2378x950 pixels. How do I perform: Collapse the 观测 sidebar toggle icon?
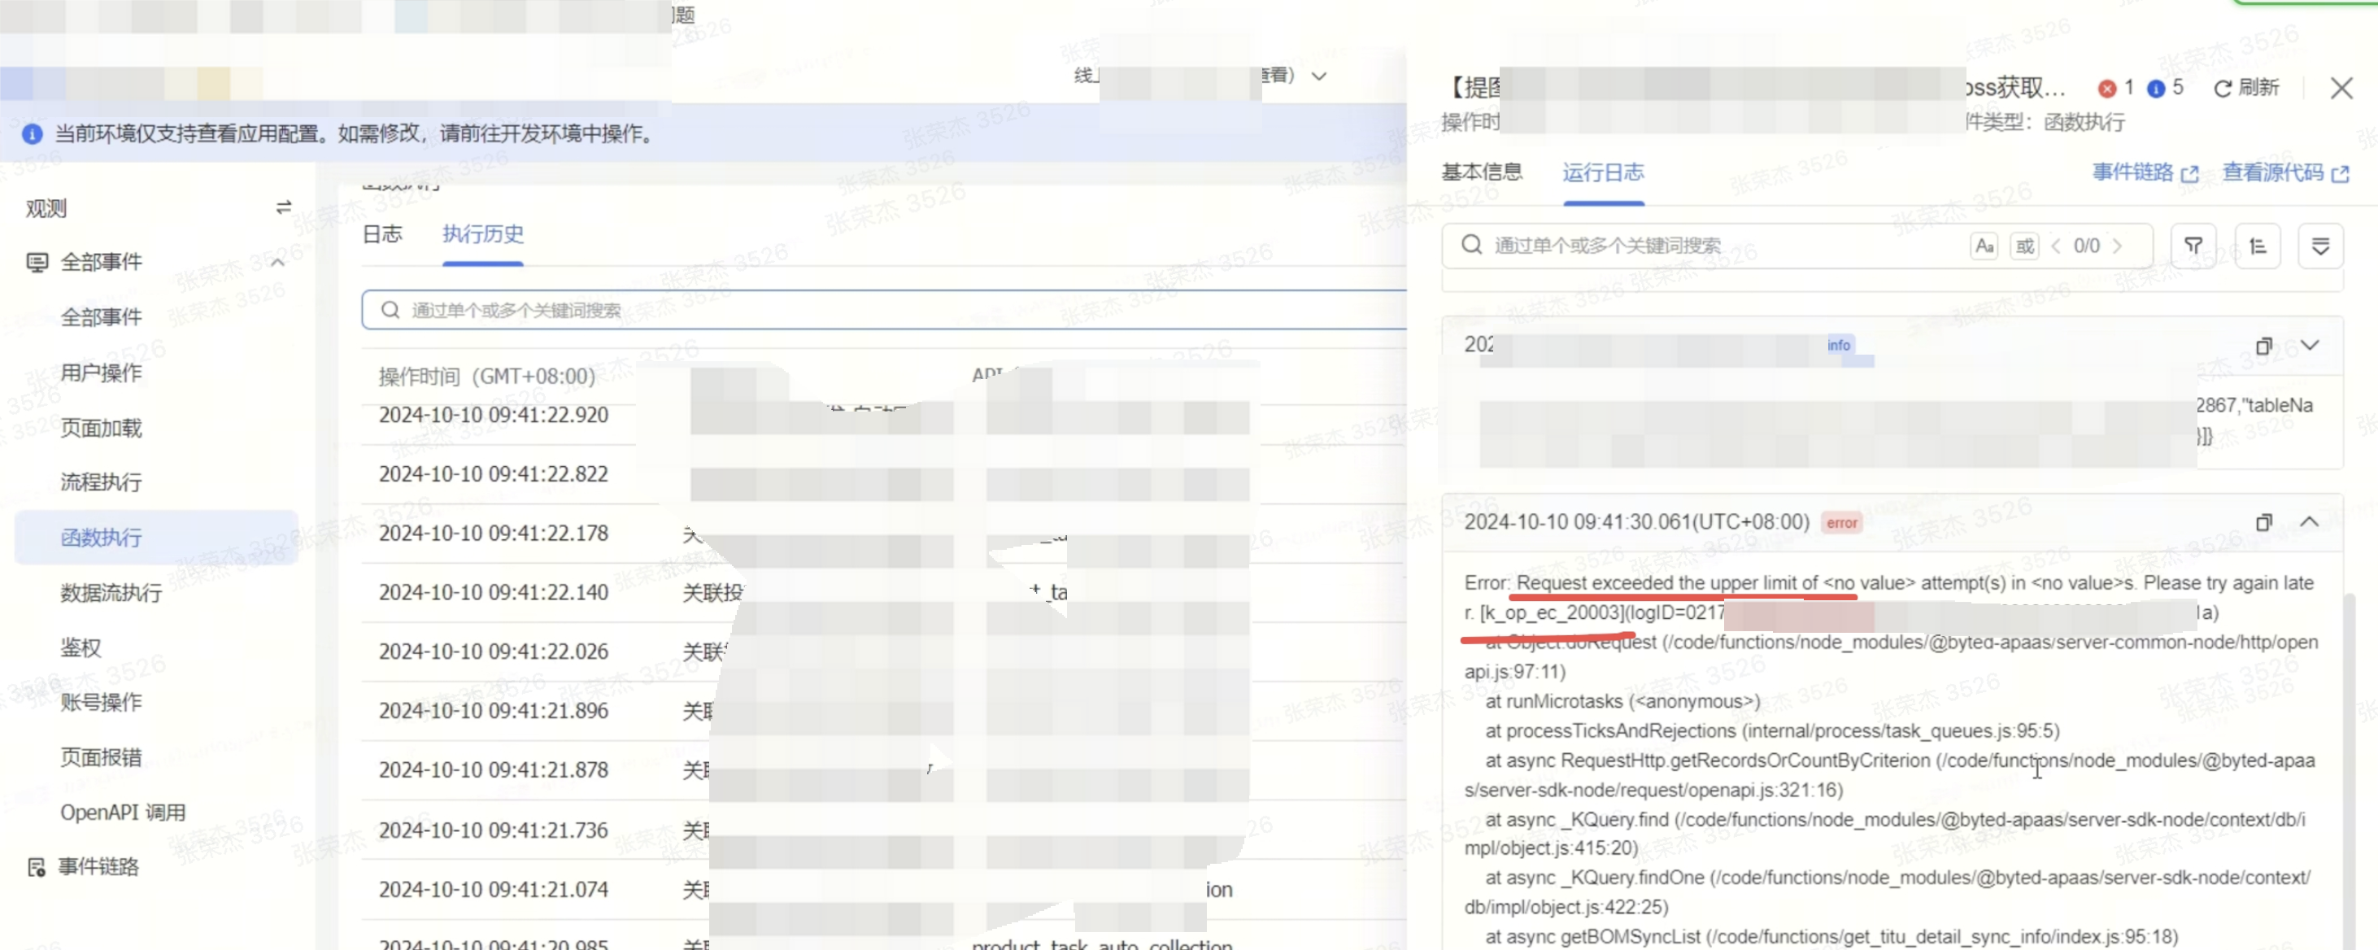(x=283, y=207)
